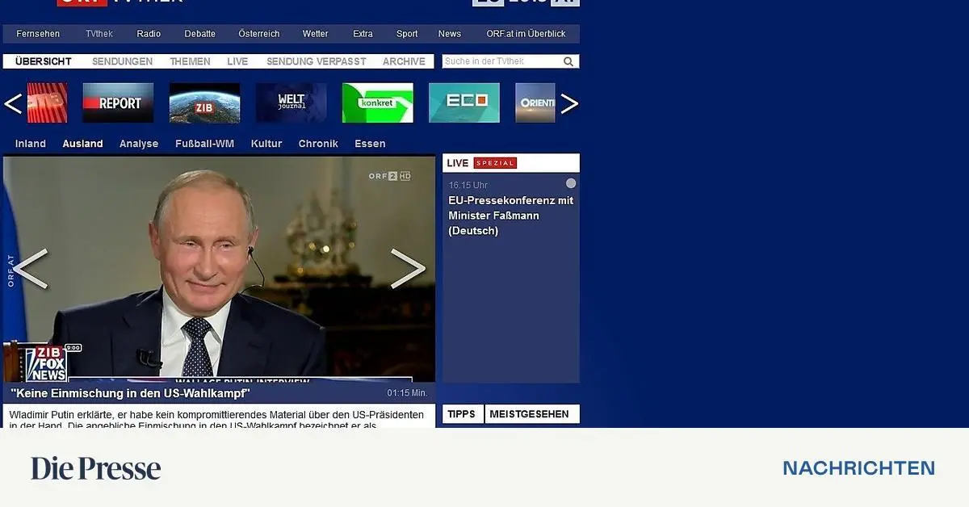The height and width of the screenshot is (507, 969).
Task: Click the carousel left arrow
Action: pyautogui.click(x=13, y=103)
